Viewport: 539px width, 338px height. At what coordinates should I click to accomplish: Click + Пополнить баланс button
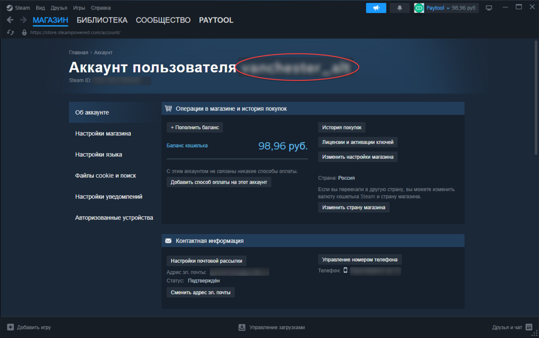pos(195,127)
